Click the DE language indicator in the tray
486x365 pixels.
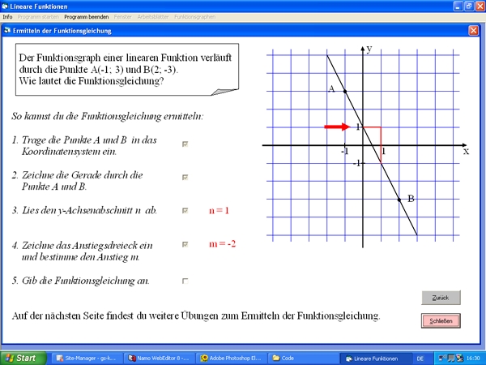tap(420, 358)
